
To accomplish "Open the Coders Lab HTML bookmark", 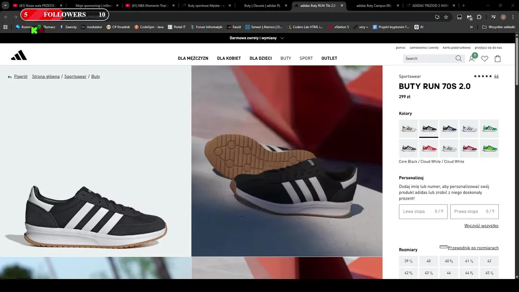I will (305, 27).
